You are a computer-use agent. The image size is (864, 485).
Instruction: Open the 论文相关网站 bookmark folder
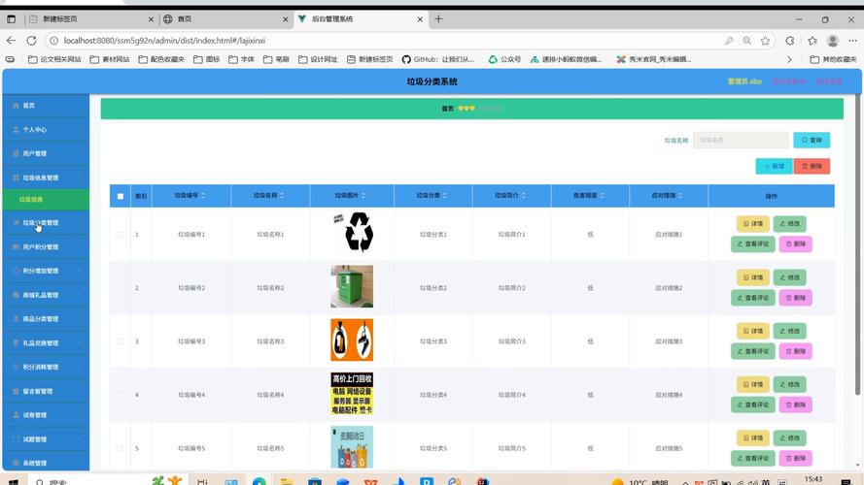click(54, 59)
